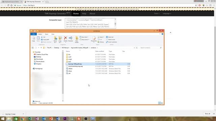This screenshot has height=121, width=216.
Task: Click Invert selection in the ribbon
Action: point(112,42)
